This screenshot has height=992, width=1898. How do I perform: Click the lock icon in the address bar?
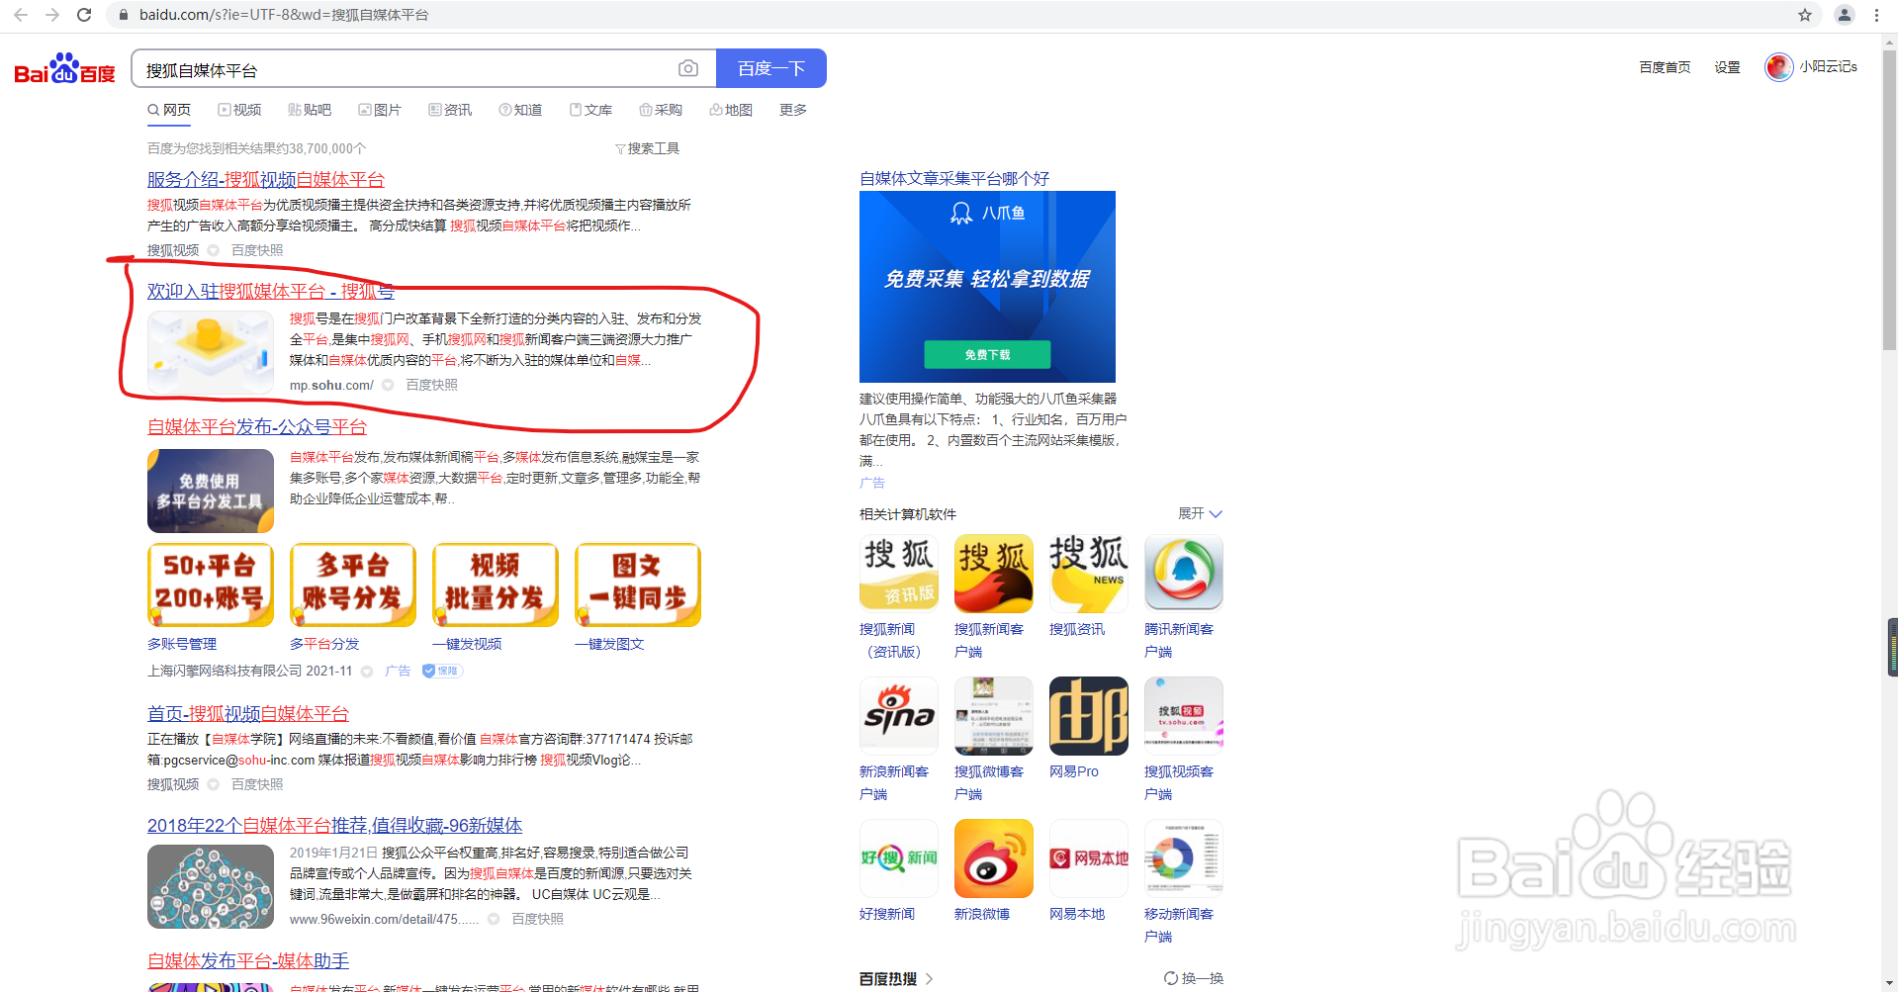click(x=124, y=15)
